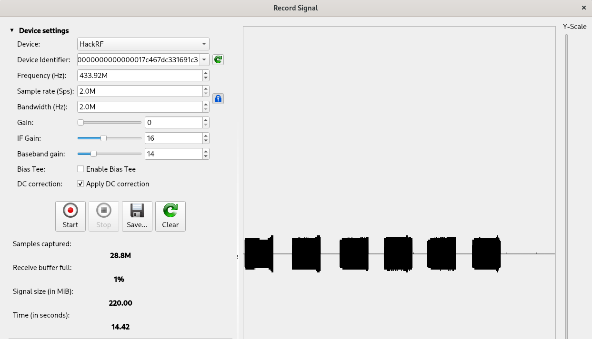Expand the Device Identifier dropdown
The height and width of the screenshot is (339, 592).
pos(204,59)
